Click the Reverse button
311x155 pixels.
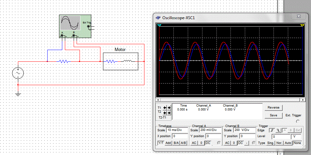(x=274, y=108)
